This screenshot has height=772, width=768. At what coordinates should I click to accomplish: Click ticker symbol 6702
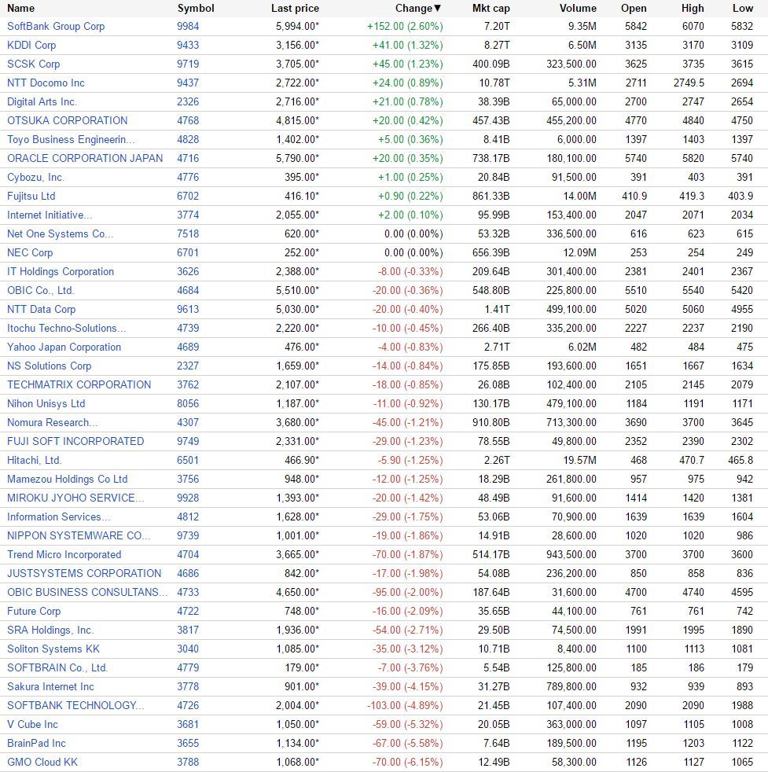pyautogui.click(x=188, y=197)
